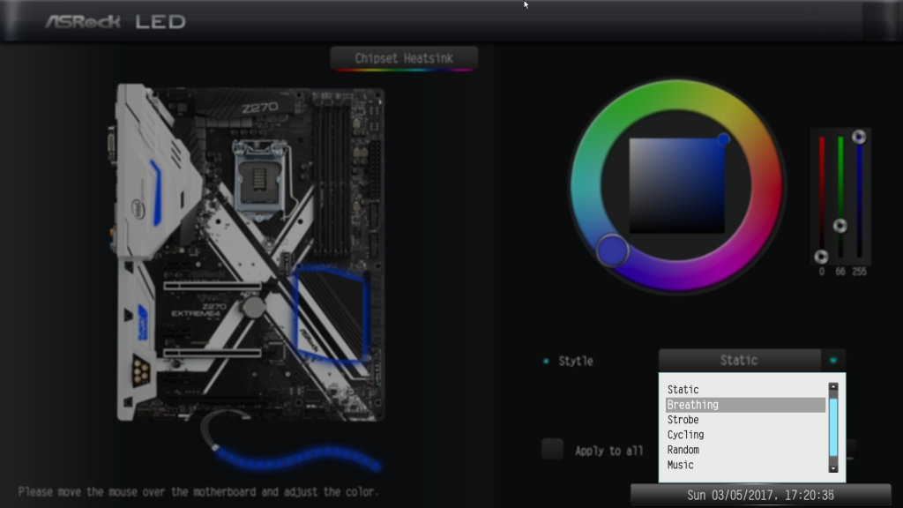Screen dimensions: 903x508
Task: Select the Music style option
Action: point(745,465)
